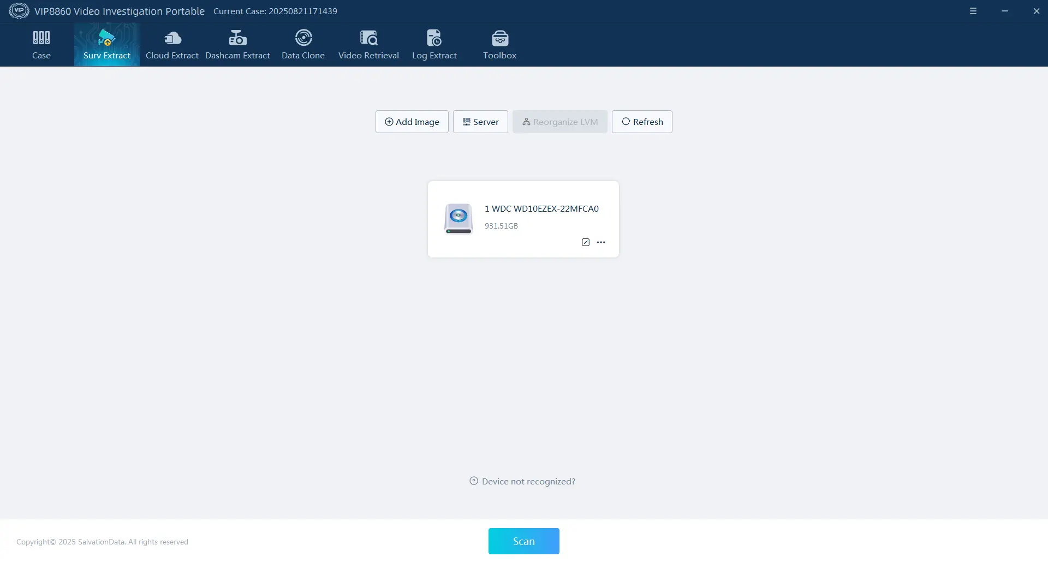Refresh the device list
Viewport: 1048px width, 563px height.
(642, 122)
